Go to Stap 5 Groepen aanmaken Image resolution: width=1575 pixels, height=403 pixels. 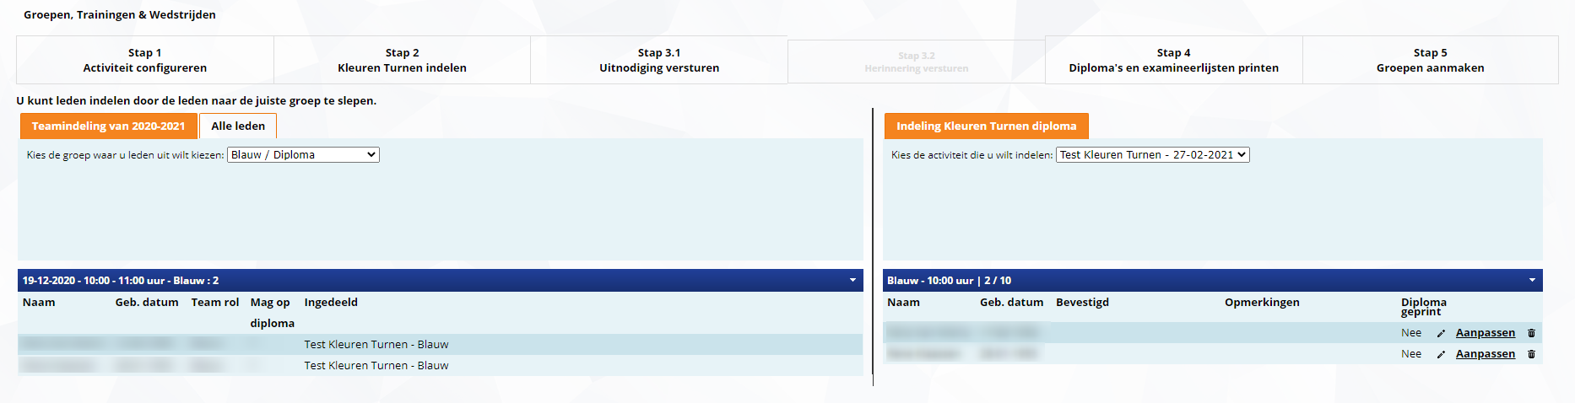[1430, 60]
